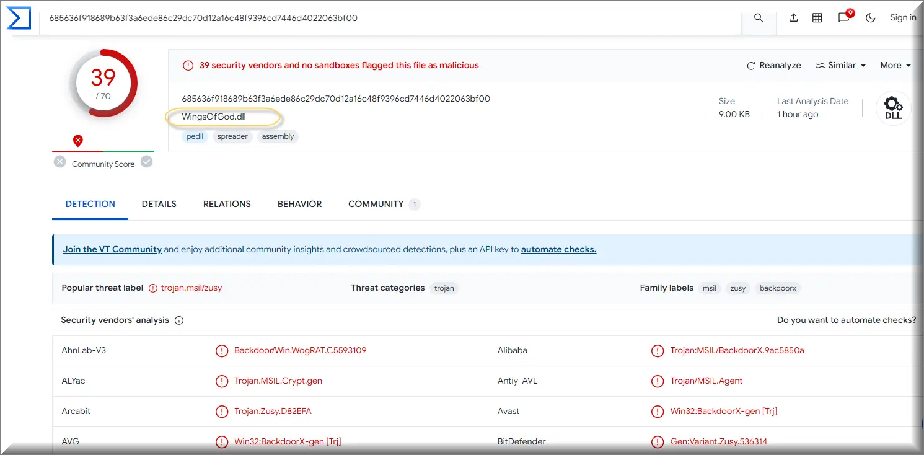The width and height of the screenshot is (924, 455).
Task: Select the spreader tag
Action: (232, 136)
